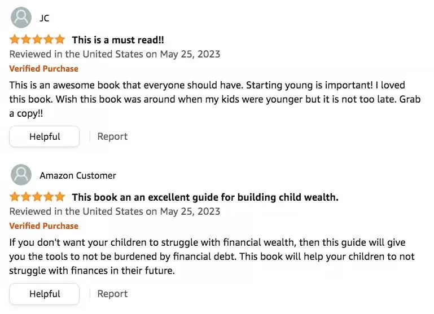Image resolution: width=434 pixels, height=314 pixels.
Task: Click JC's profile avatar icon
Action: [21, 18]
